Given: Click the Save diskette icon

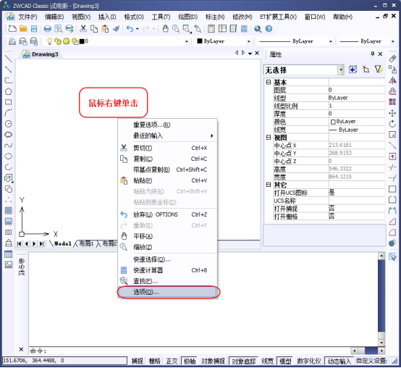Looking at the screenshot, I should 34,29.
